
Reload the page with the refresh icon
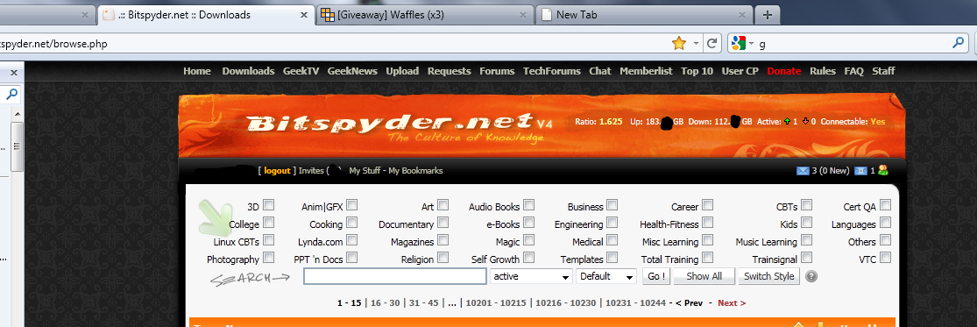pyautogui.click(x=712, y=43)
